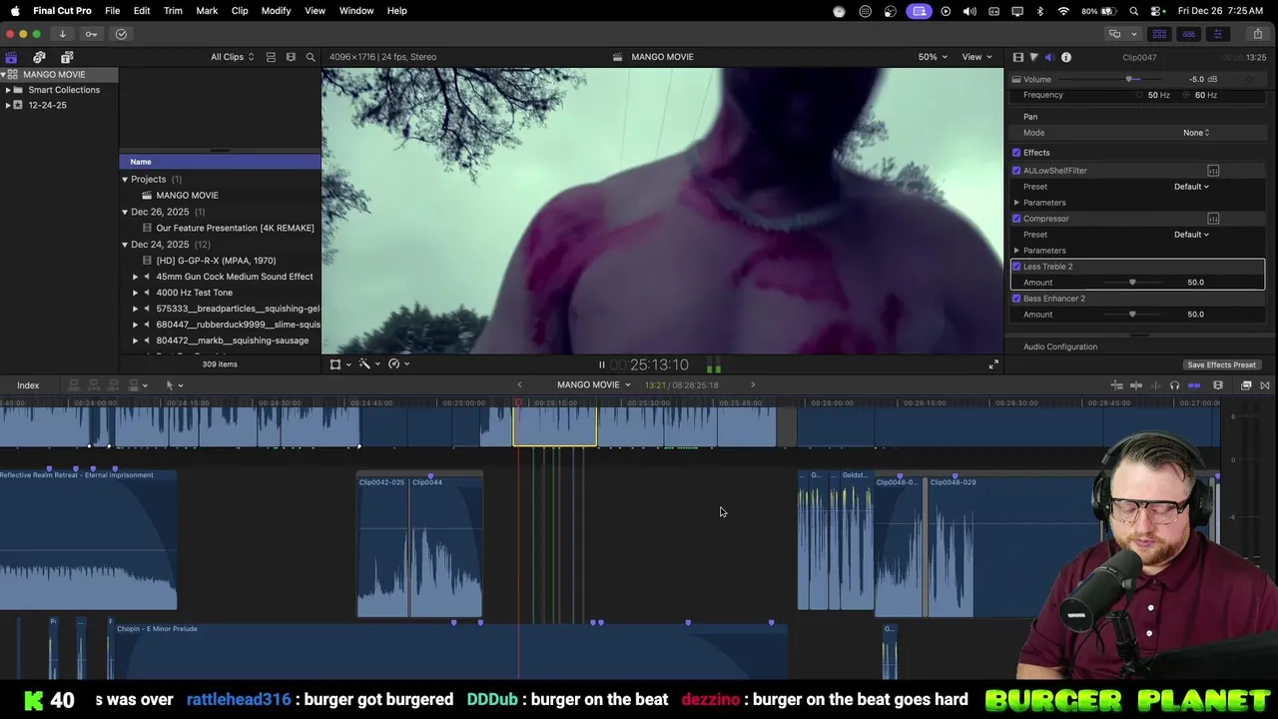Disable the Effects checkbox
The height and width of the screenshot is (719, 1278).
(1016, 153)
